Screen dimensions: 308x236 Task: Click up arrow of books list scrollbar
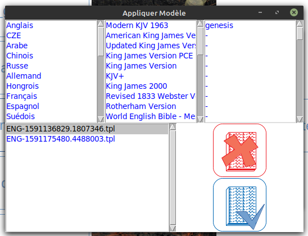point(300,24)
